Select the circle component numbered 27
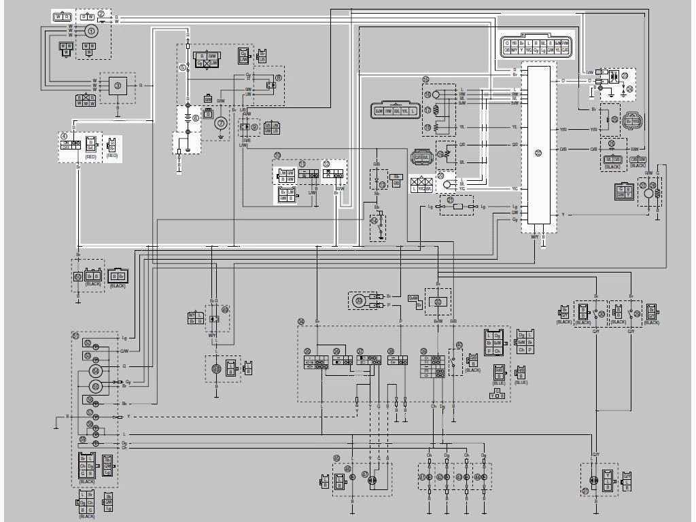Screen dimensions: 696x522 pyautogui.click(x=648, y=193)
